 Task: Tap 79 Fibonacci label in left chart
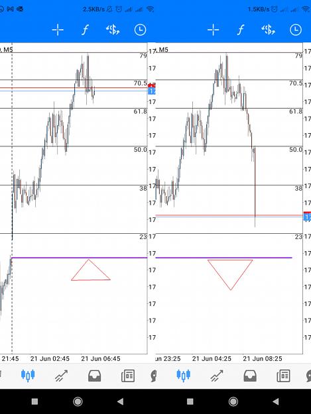tap(143, 56)
